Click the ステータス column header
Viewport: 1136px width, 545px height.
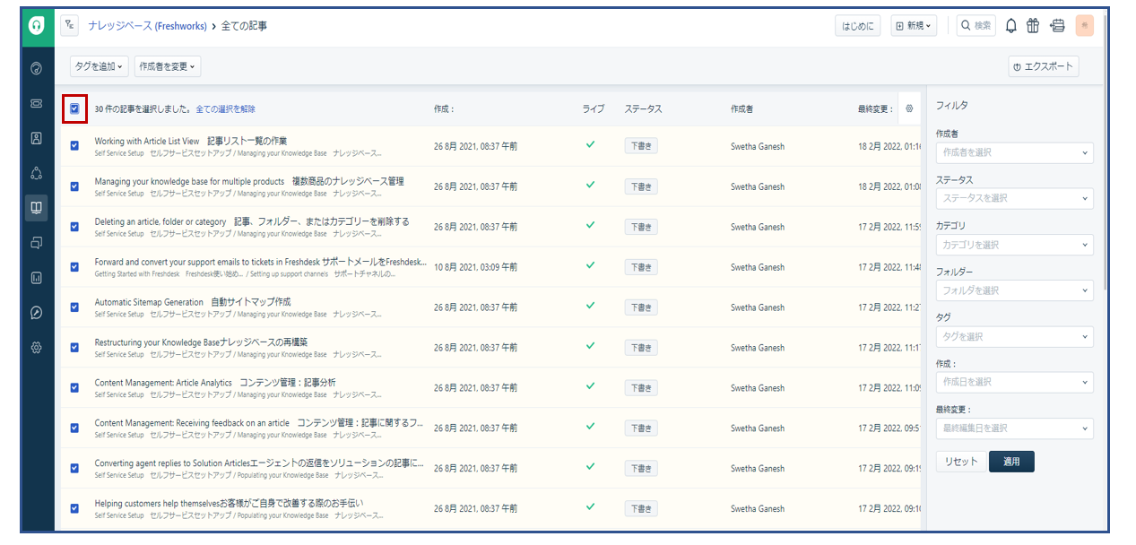[x=644, y=109]
